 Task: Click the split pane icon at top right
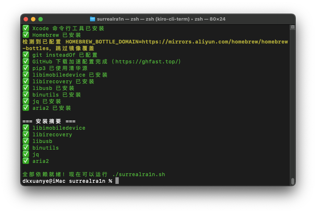(293, 27)
